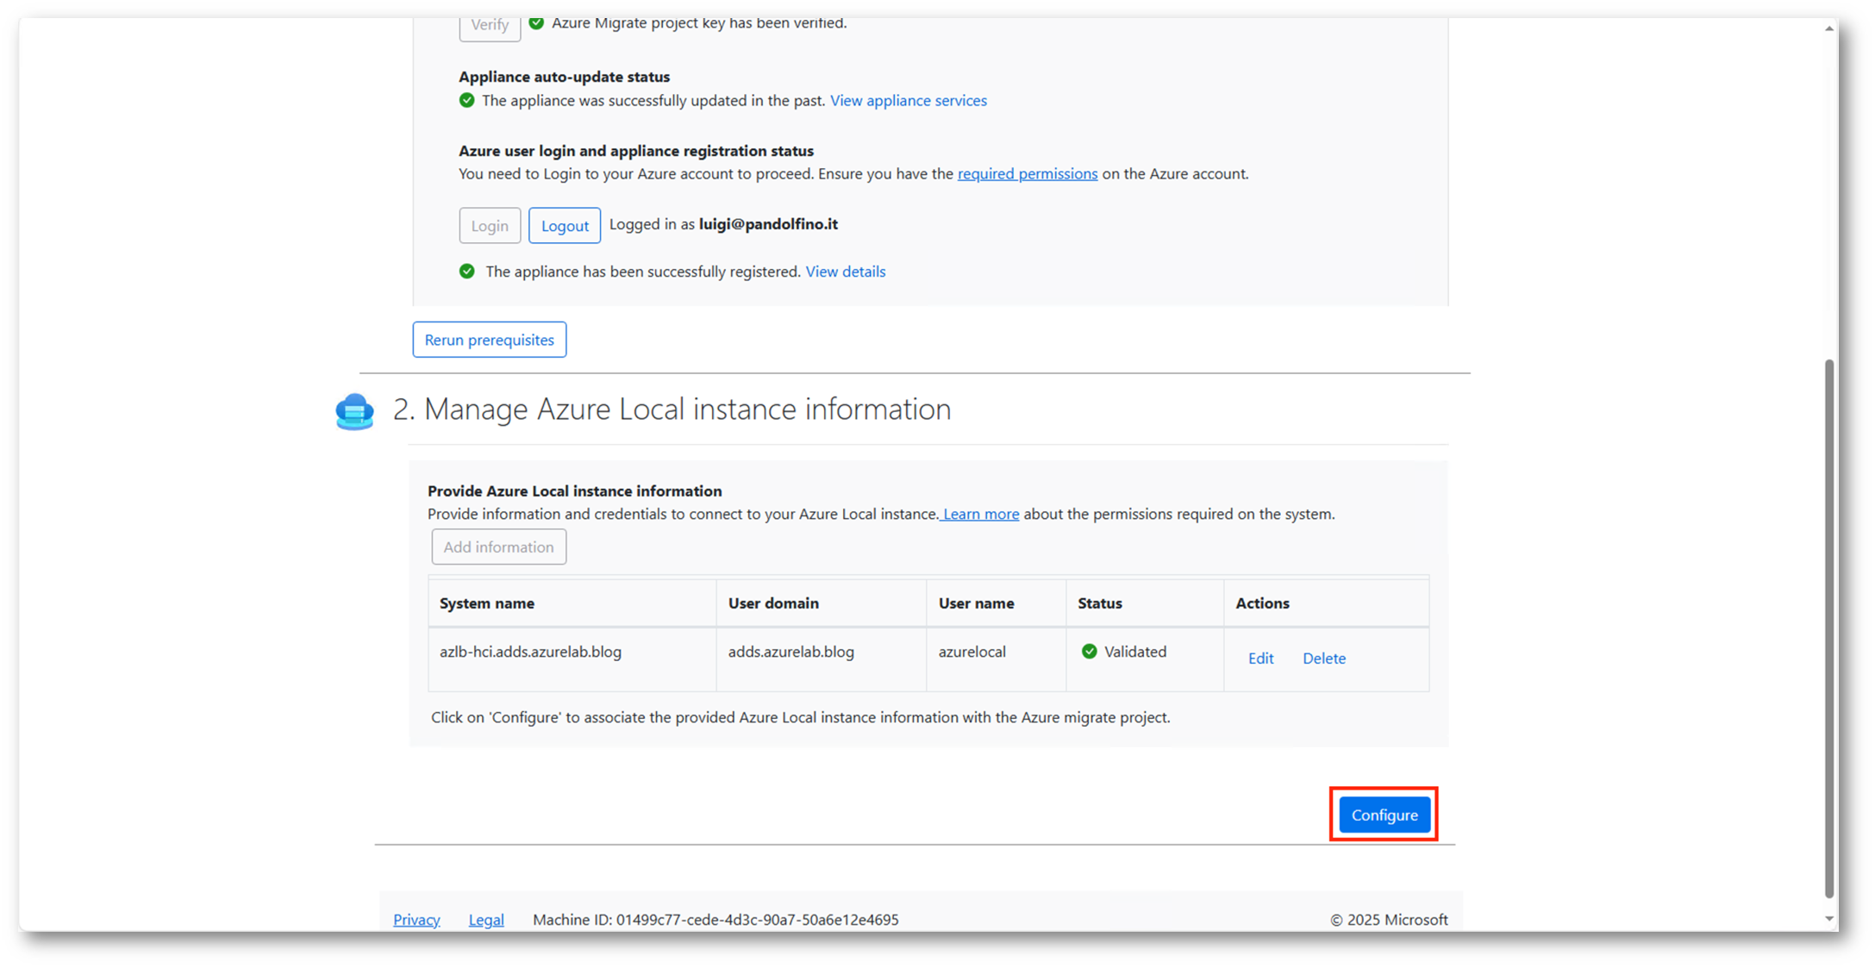Open the required permissions link

click(x=1027, y=173)
